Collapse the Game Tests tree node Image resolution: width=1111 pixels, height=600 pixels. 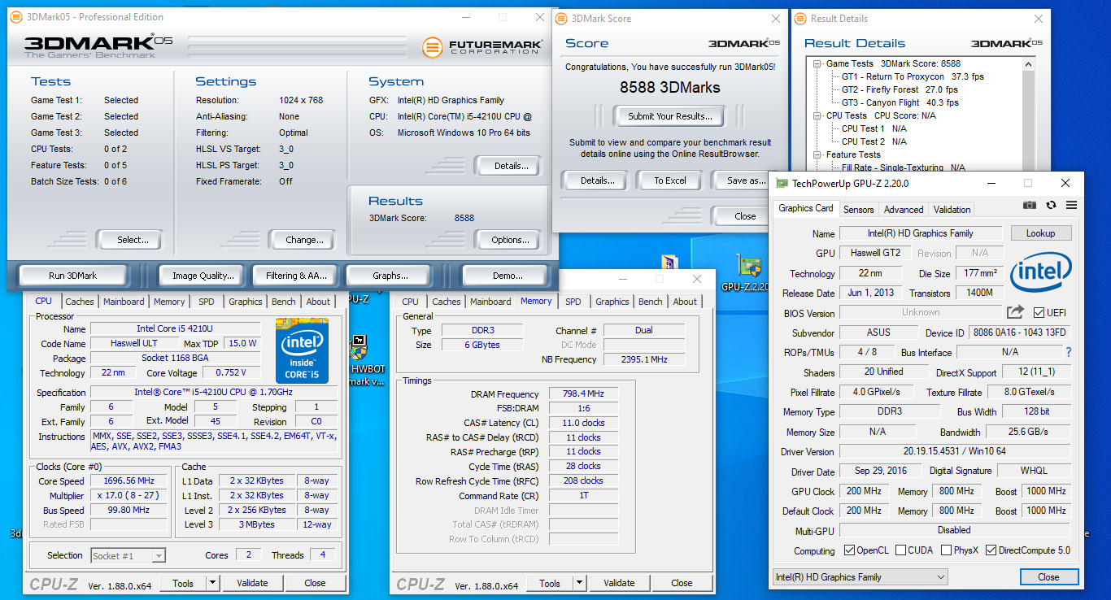click(817, 63)
